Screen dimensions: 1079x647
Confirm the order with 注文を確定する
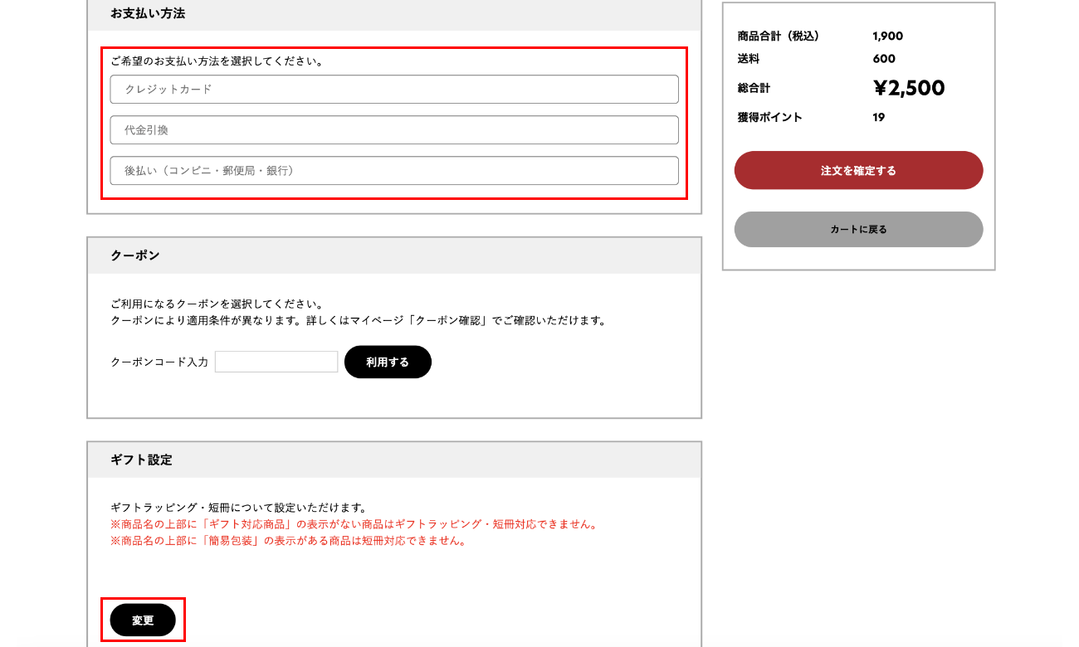[858, 170]
